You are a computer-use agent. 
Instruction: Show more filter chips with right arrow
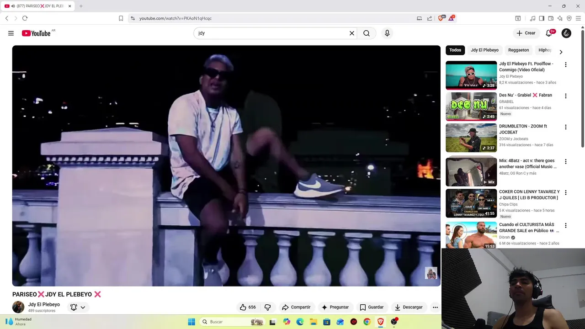tap(561, 52)
